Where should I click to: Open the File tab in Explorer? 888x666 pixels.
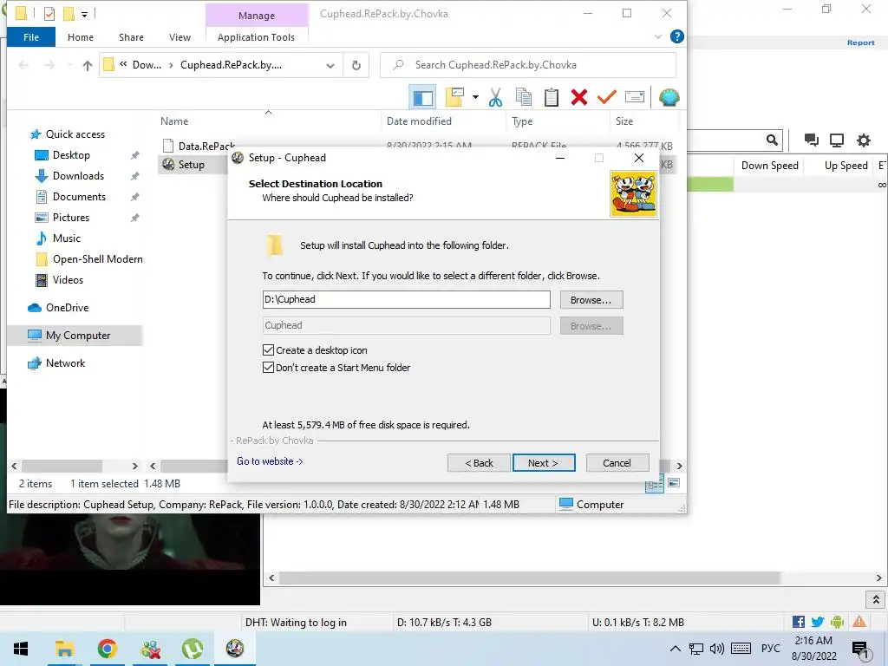pos(31,37)
